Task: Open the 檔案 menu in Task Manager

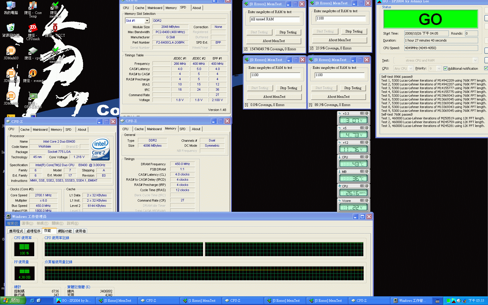Action: point(12,223)
